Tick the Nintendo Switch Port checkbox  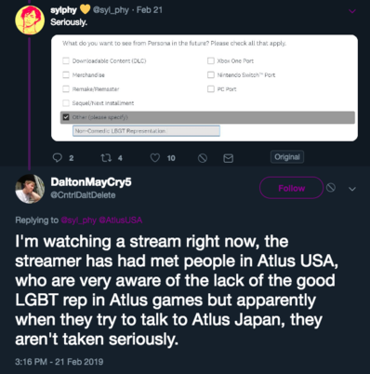point(211,74)
